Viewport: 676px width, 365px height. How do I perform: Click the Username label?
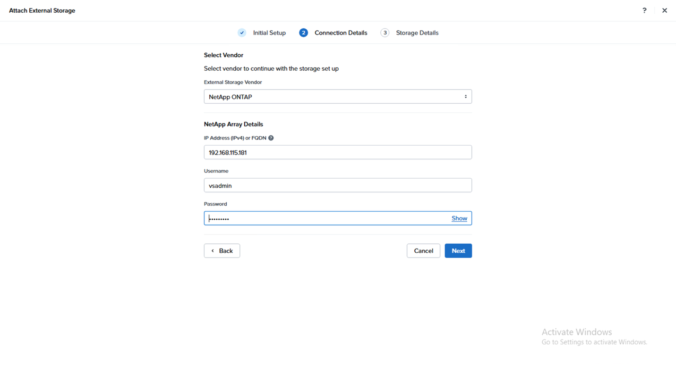point(216,171)
